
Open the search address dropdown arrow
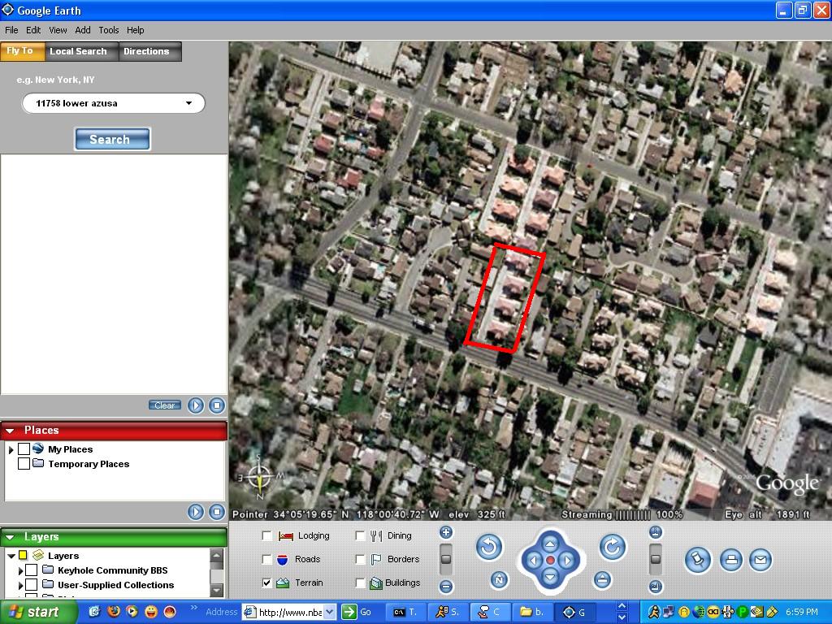188,103
